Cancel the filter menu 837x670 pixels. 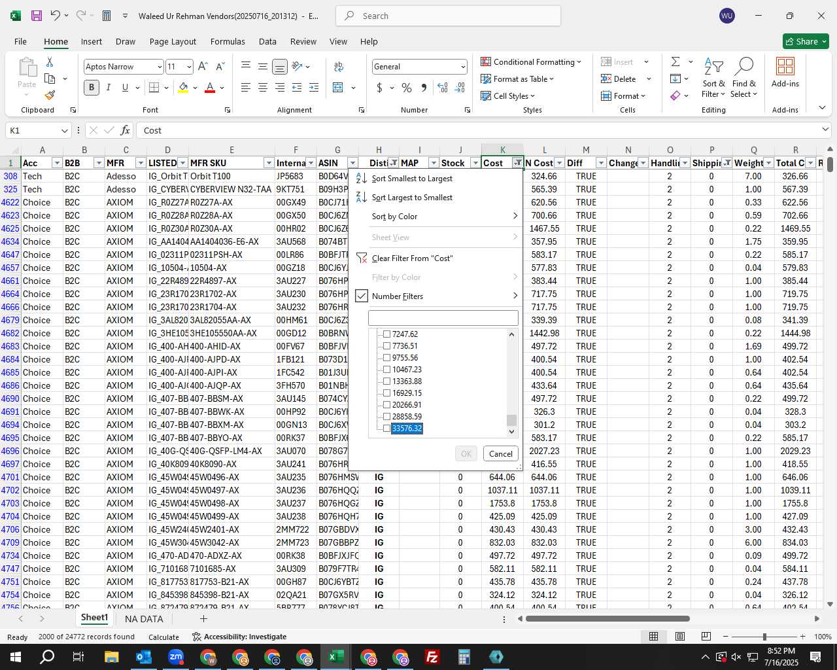pos(501,454)
